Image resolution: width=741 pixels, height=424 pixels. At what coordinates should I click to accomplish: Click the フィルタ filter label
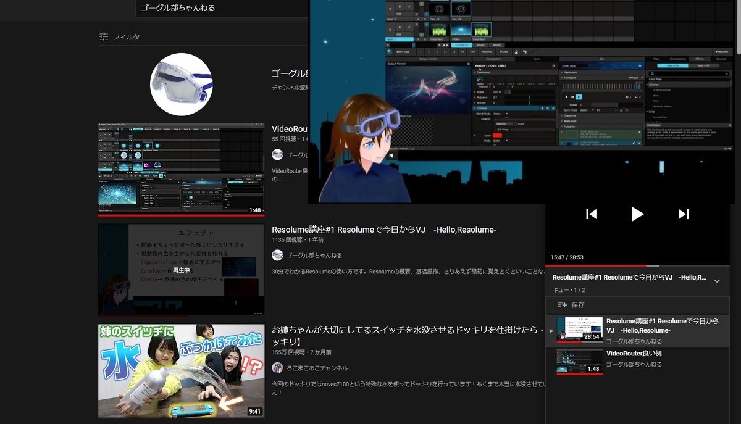point(126,37)
